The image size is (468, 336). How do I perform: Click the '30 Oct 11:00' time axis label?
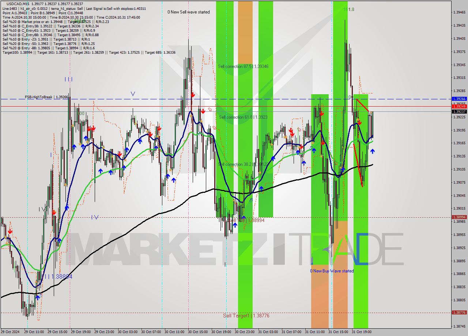click(174, 332)
